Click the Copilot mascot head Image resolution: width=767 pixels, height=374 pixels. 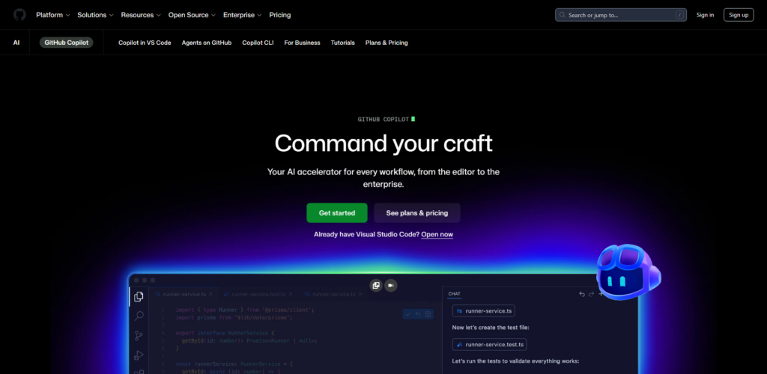(628, 272)
